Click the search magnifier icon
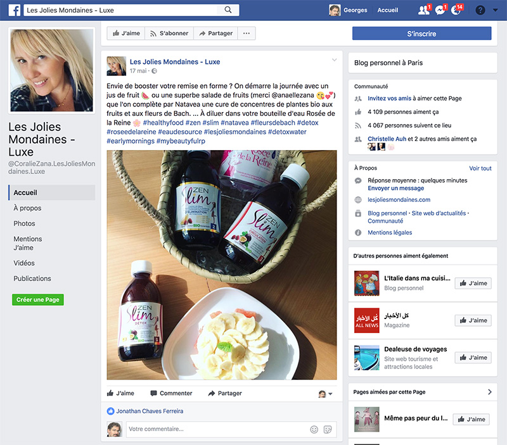 click(x=228, y=10)
